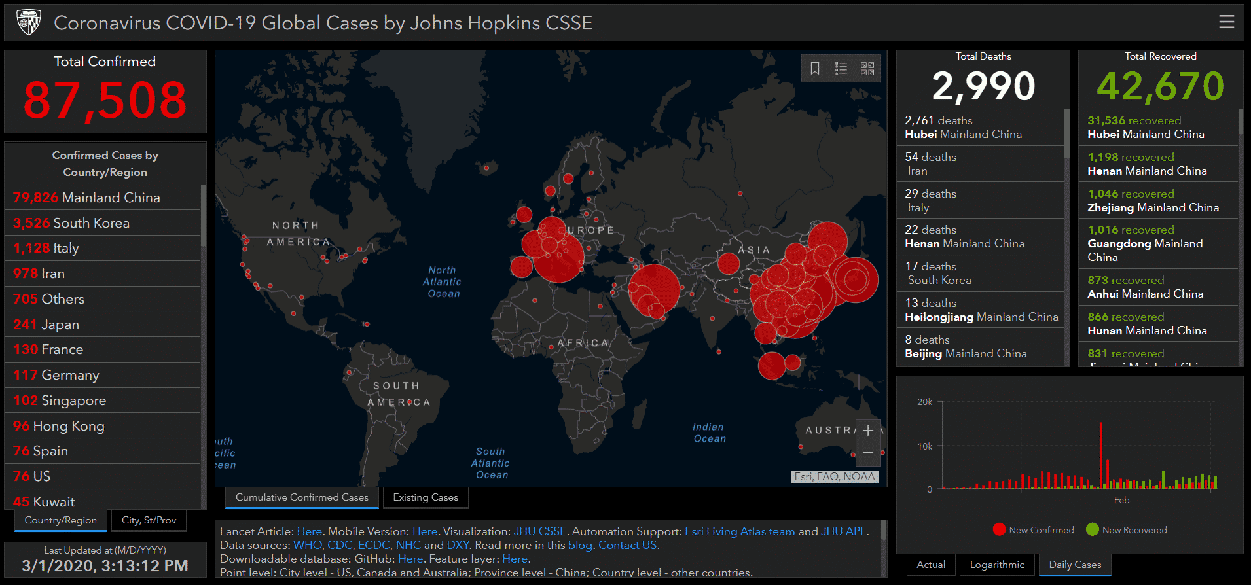Click 1,198 recovered Henan entry
This screenshot has width=1251, height=585.
[1159, 164]
